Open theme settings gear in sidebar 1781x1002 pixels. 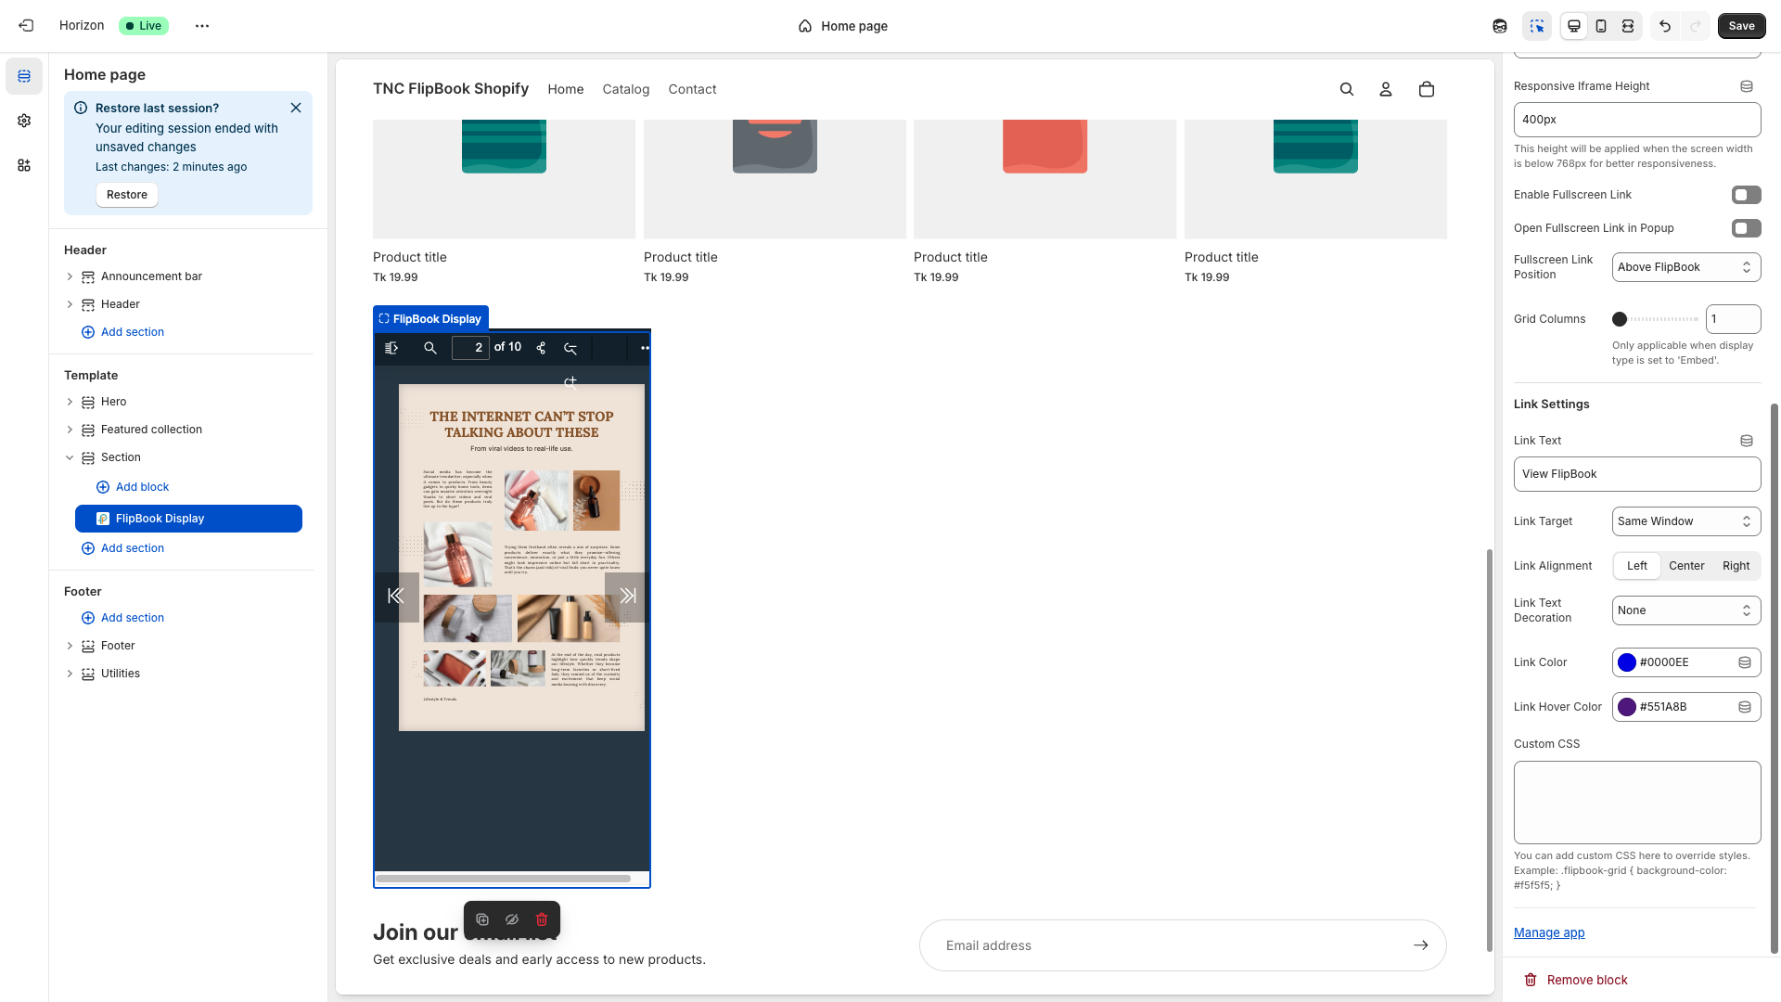coord(24,121)
